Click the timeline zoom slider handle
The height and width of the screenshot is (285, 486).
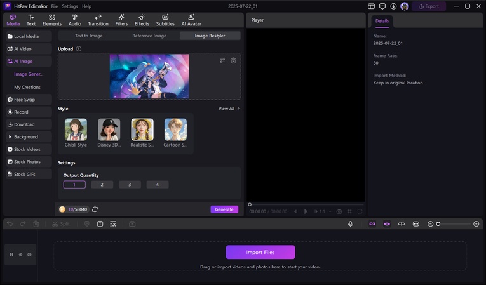(438, 224)
